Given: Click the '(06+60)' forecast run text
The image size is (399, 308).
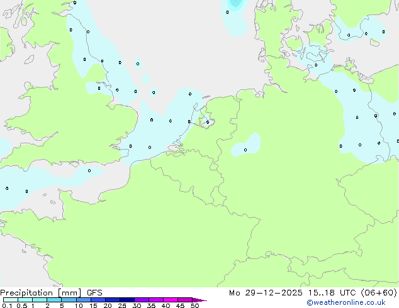Looking at the screenshot, I should [x=379, y=293].
